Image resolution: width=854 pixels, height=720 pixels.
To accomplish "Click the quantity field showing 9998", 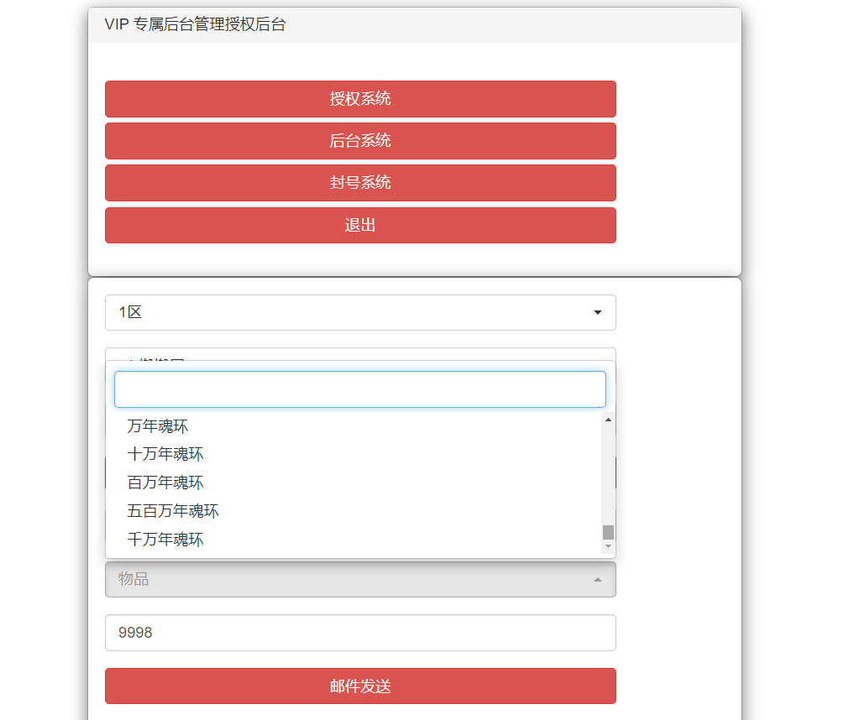I will pyautogui.click(x=360, y=633).
